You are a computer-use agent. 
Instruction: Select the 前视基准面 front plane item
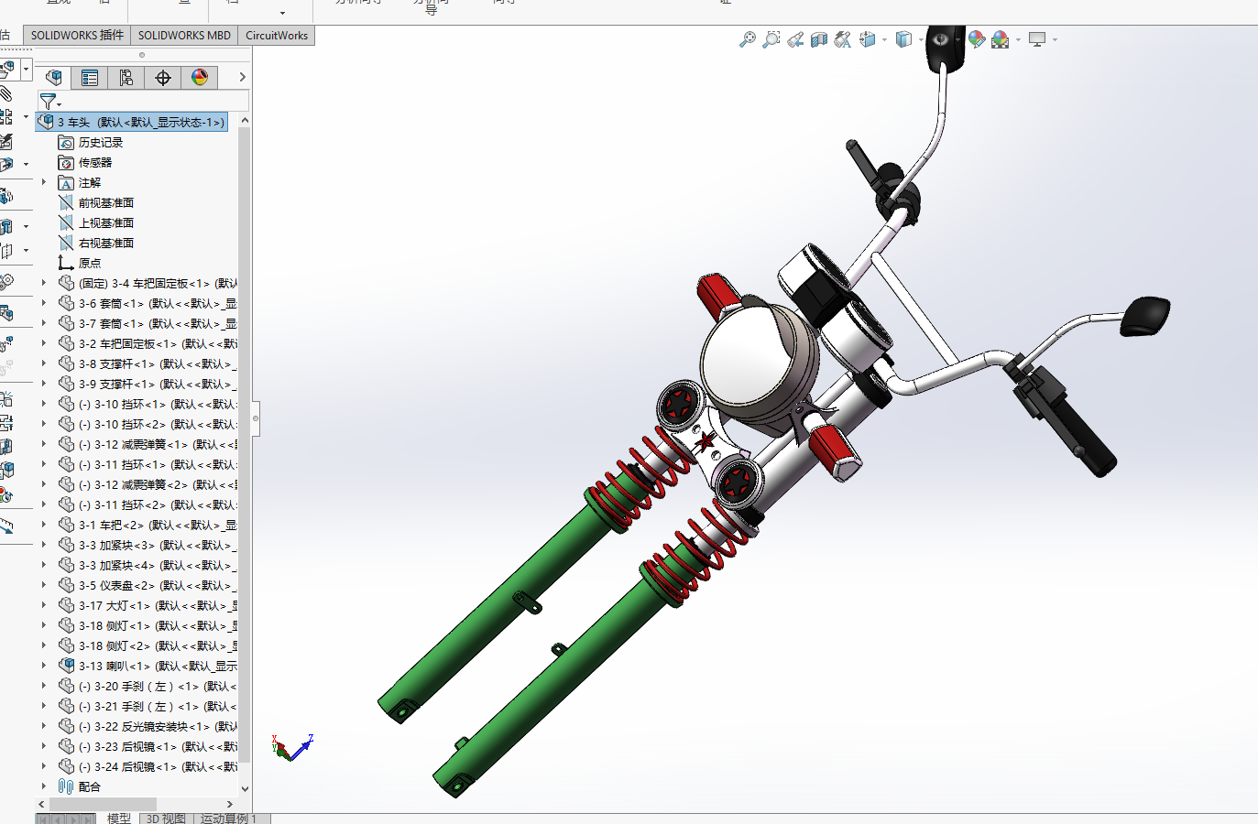tap(105, 203)
